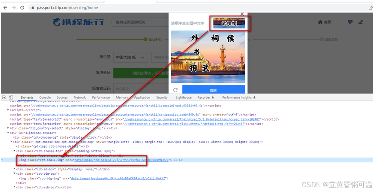Select the cpt-logo cpt-choose-delete element row
This screenshot has height=191, width=374.
(52, 146)
